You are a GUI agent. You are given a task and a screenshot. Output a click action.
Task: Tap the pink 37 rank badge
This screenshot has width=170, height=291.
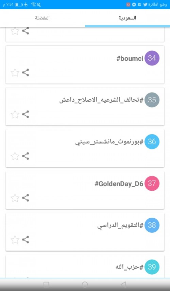(152, 183)
